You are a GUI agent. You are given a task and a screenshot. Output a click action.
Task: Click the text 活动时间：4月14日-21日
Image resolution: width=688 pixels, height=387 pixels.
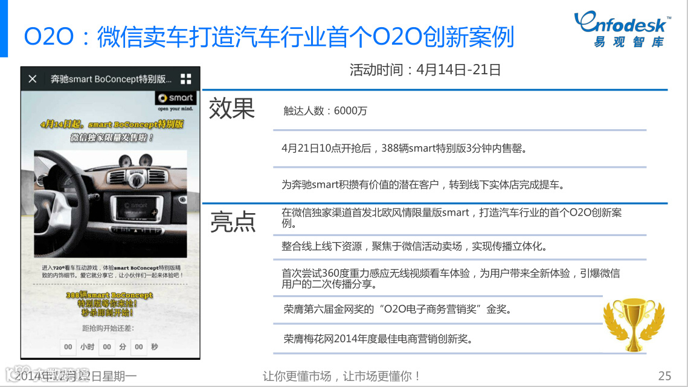425,70
